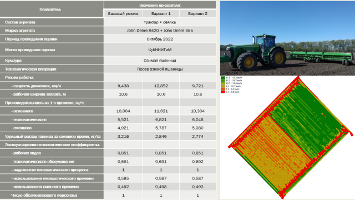Select the Октябрь 2022 cell
Screen dimensions: 355x200
(160, 39)
